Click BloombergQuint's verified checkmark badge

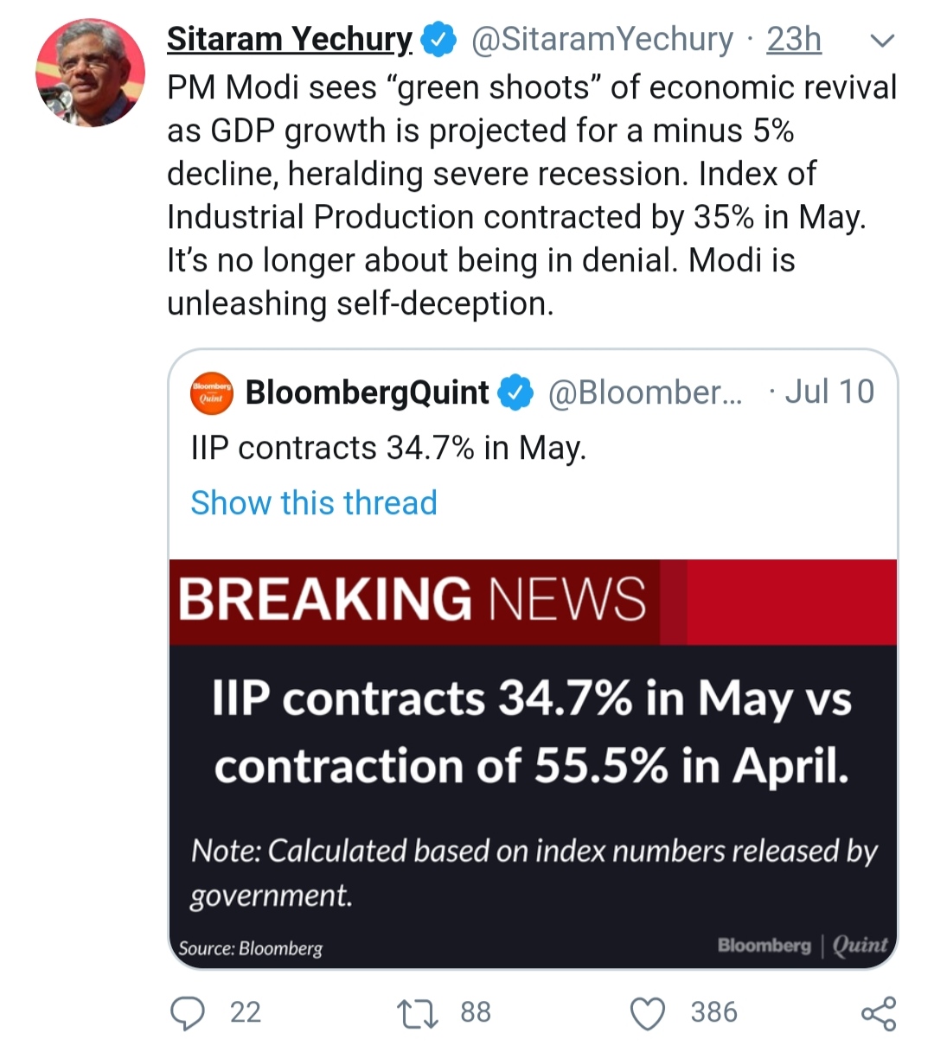click(516, 393)
